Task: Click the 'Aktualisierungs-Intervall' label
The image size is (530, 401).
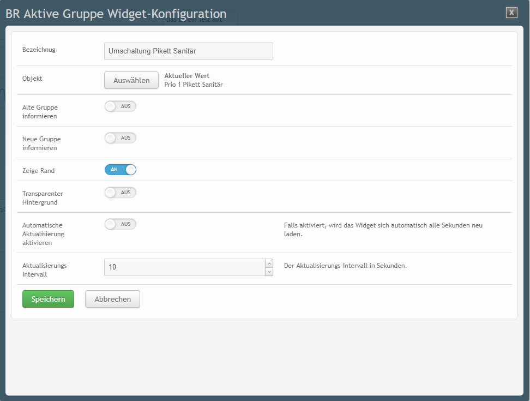Action: coord(45,270)
